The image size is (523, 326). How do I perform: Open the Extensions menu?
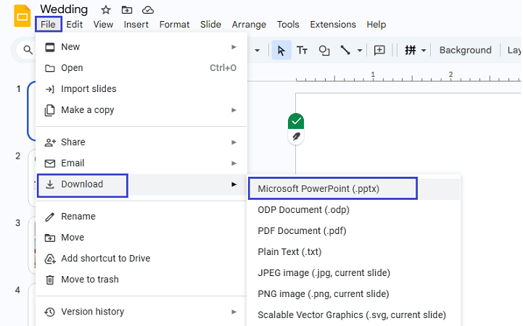333,25
